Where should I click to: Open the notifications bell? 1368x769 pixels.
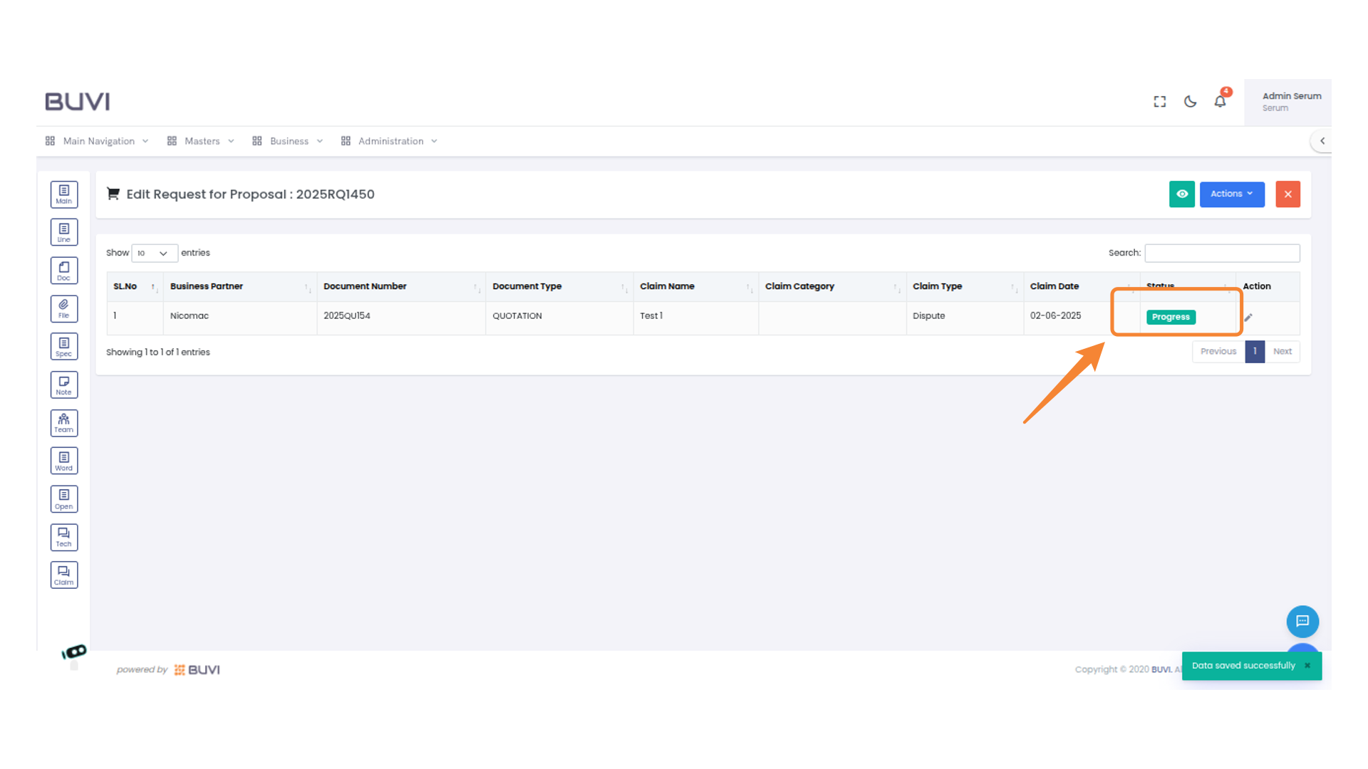click(1220, 101)
